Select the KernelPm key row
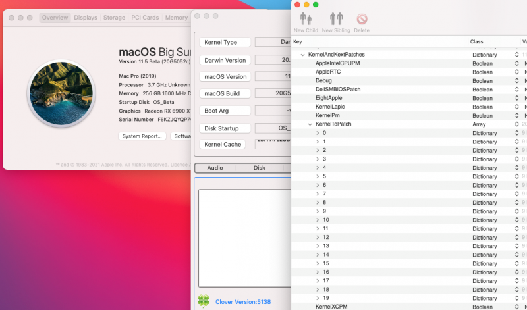527x310 pixels. (x=409, y=116)
